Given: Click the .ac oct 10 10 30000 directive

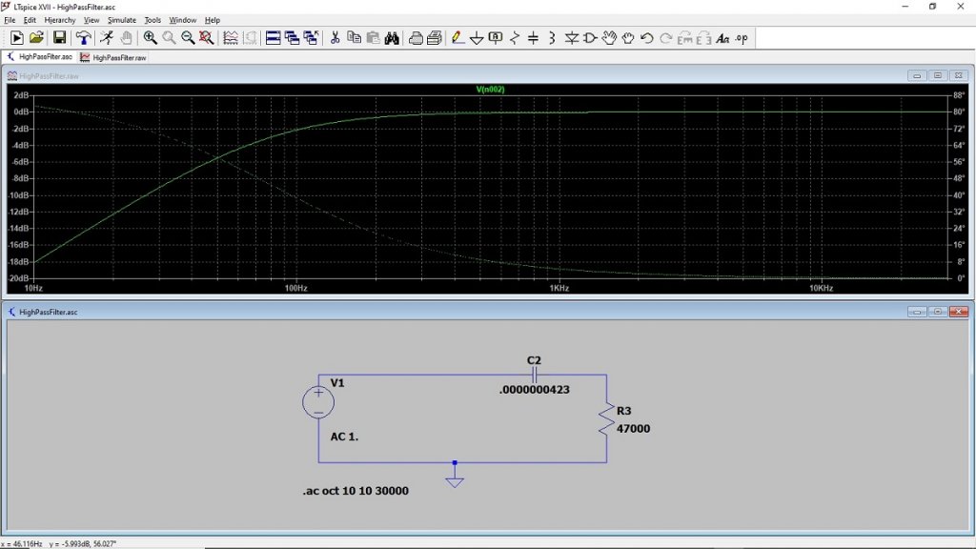Looking at the screenshot, I should (x=355, y=491).
